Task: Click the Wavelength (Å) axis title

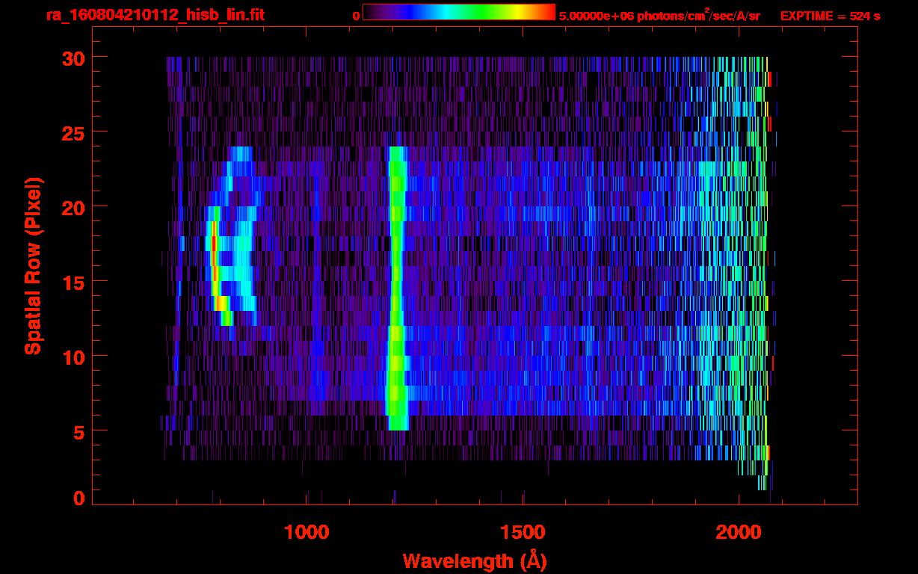Action: point(473,561)
